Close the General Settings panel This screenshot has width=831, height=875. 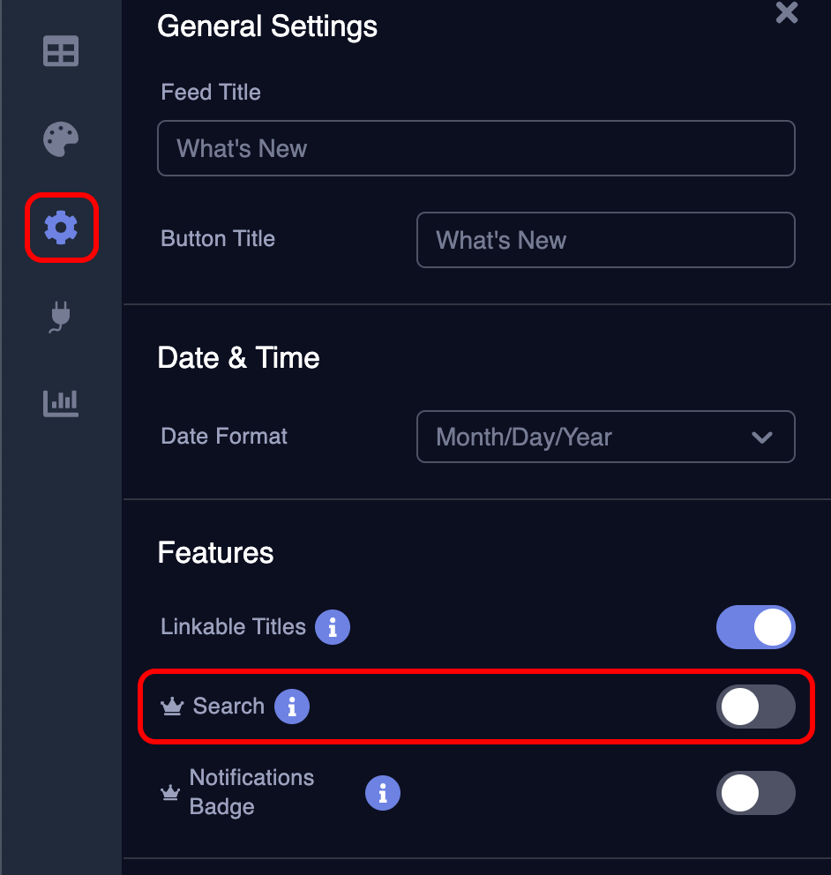[787, 12]
